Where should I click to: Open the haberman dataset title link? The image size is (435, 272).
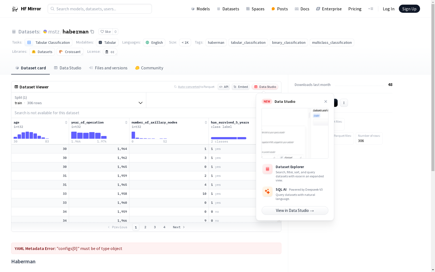(x=76, y=32)
